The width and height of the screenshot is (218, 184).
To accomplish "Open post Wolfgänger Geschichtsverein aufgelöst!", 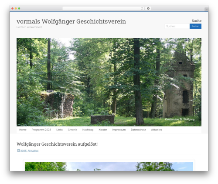I will [57, 144].
